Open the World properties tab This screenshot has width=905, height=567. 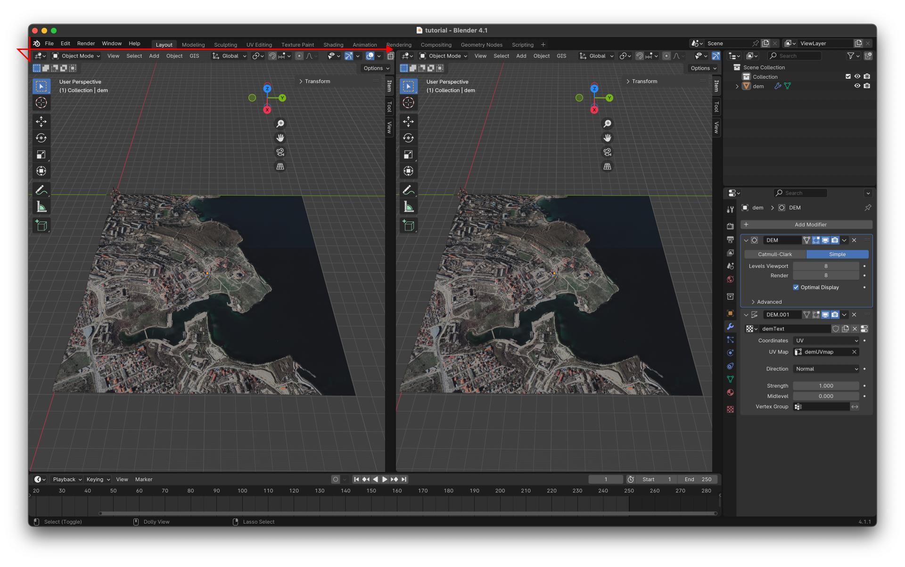[x=730, y=279]
